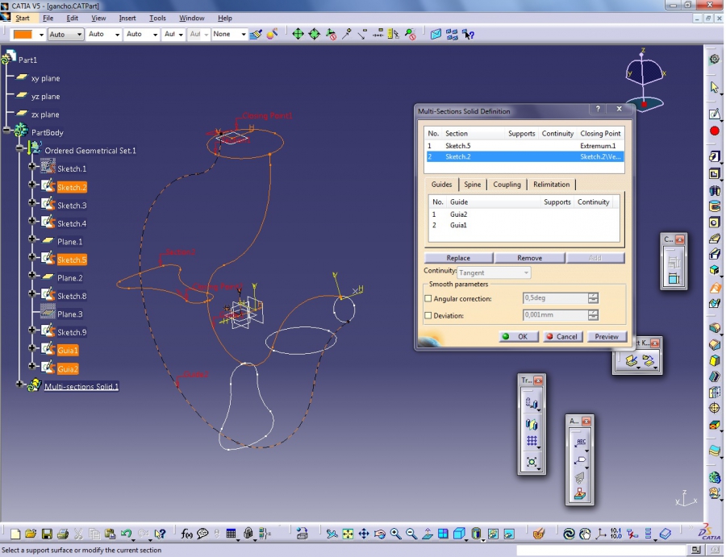Image resolution: width=726 pixels, height=557 pixels.
Task: Click the OK button
Action: [x=519, y=336]
